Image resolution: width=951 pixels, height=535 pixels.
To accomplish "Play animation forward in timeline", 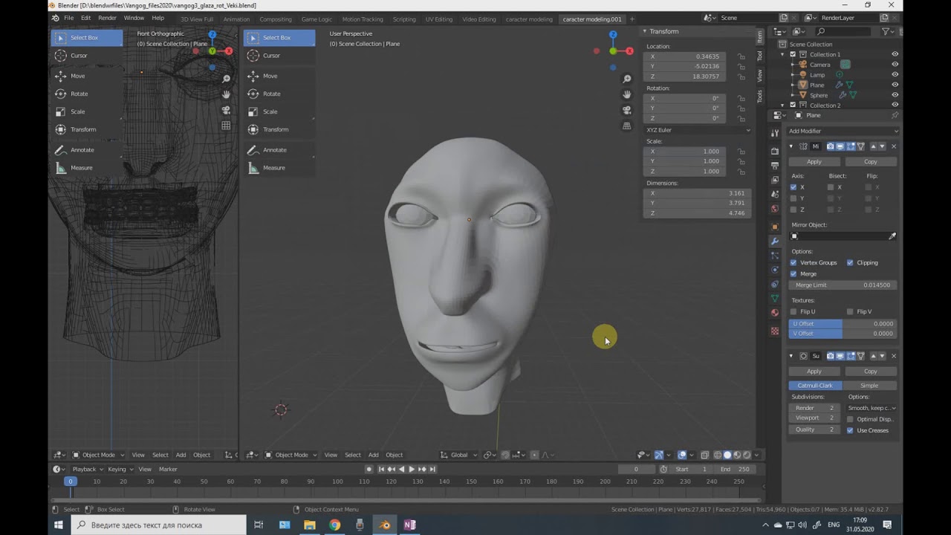I will pos(412,469).
